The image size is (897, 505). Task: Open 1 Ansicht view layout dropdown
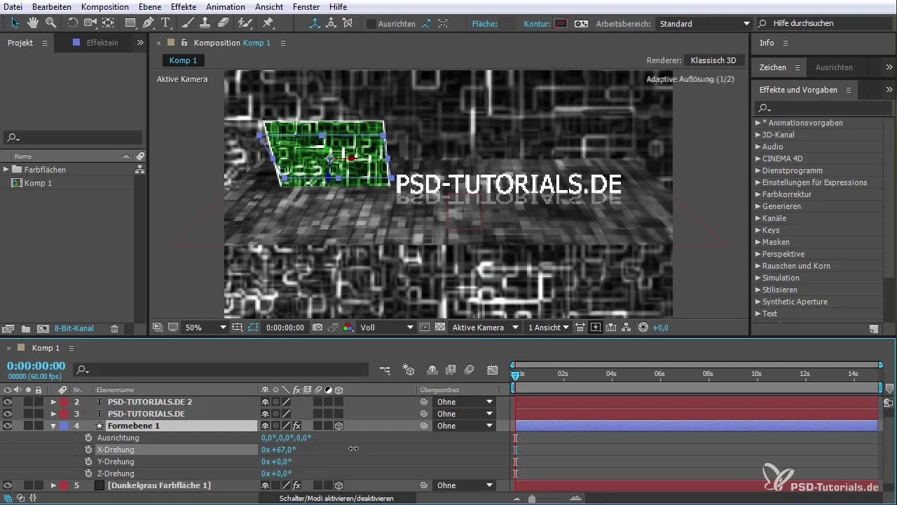coord(548,328)
